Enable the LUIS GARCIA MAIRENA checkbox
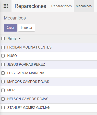Image resolution: width=97 pixels, height=115 pixels. pyautogui.click(x=3, y=73)
